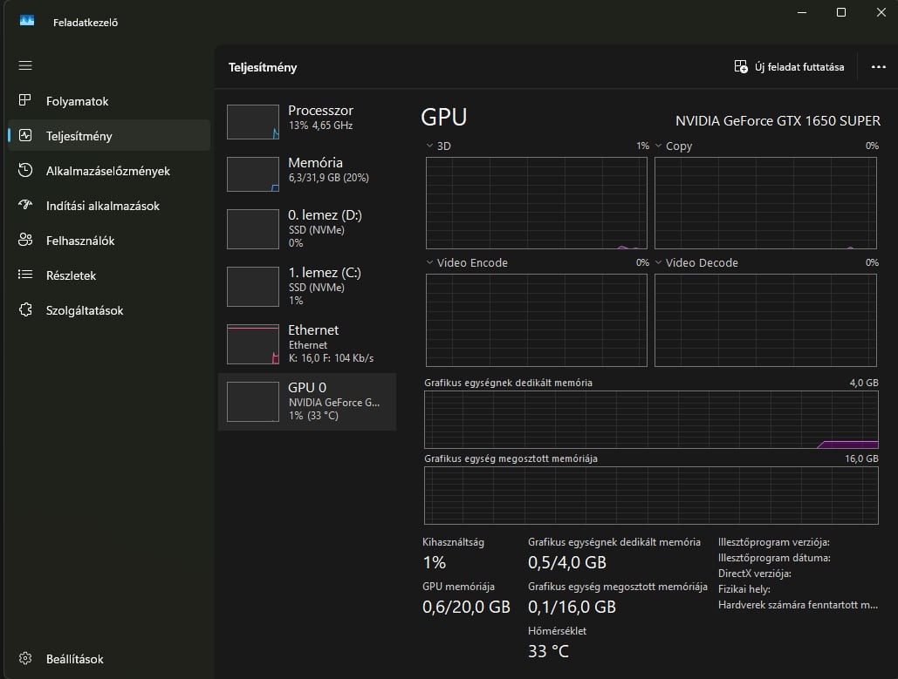Open the Felhasználók users icon

coord(25,241)
